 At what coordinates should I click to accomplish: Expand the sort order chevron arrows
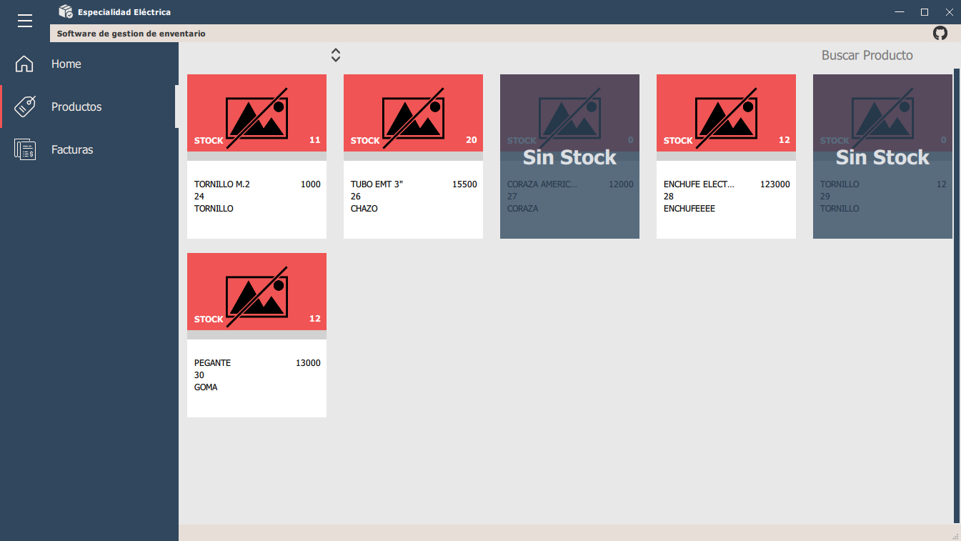click(336, 55)
